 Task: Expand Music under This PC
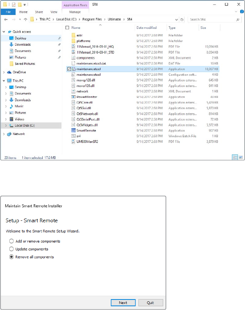point(6,106)
